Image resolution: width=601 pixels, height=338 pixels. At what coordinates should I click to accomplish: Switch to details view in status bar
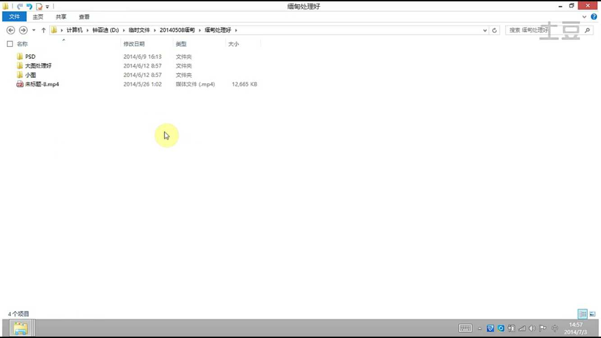583,314
